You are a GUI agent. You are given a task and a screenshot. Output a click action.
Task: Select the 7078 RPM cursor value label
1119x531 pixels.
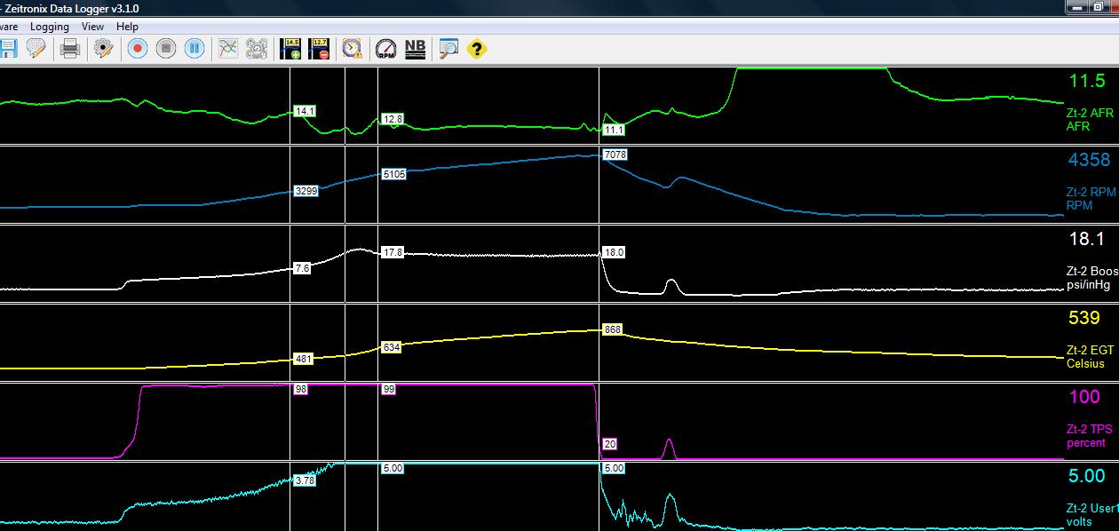[x=614, y=154]
